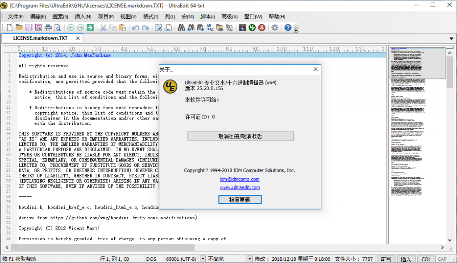Save the file with the floppy icon

(29, 28)
